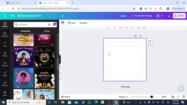Viewport: 187px width, 105px height.
Task: Open background color picker swatch
Action: [62, 23]
